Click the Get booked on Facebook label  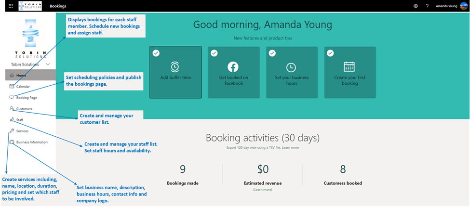click(x=233, y=80)
